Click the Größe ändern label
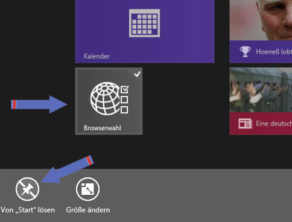This screenshot has width=292, height=222. click(88, 210)
